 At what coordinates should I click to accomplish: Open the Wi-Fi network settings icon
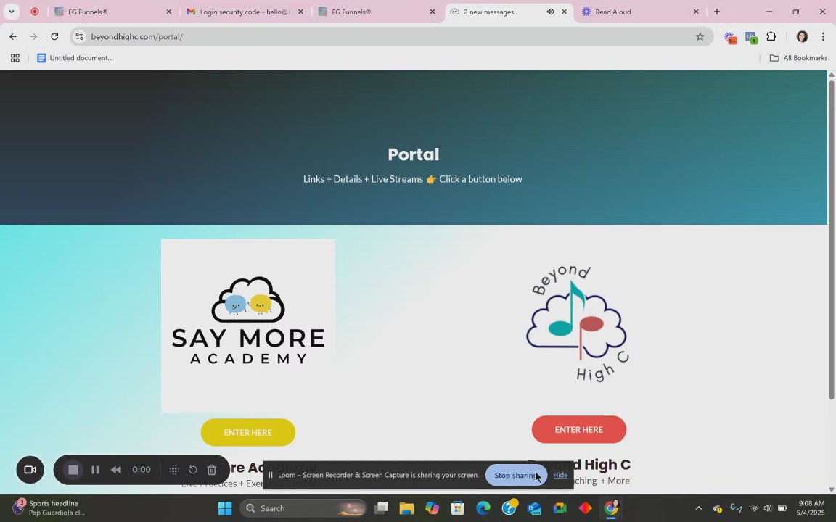[x=755, y=508]
